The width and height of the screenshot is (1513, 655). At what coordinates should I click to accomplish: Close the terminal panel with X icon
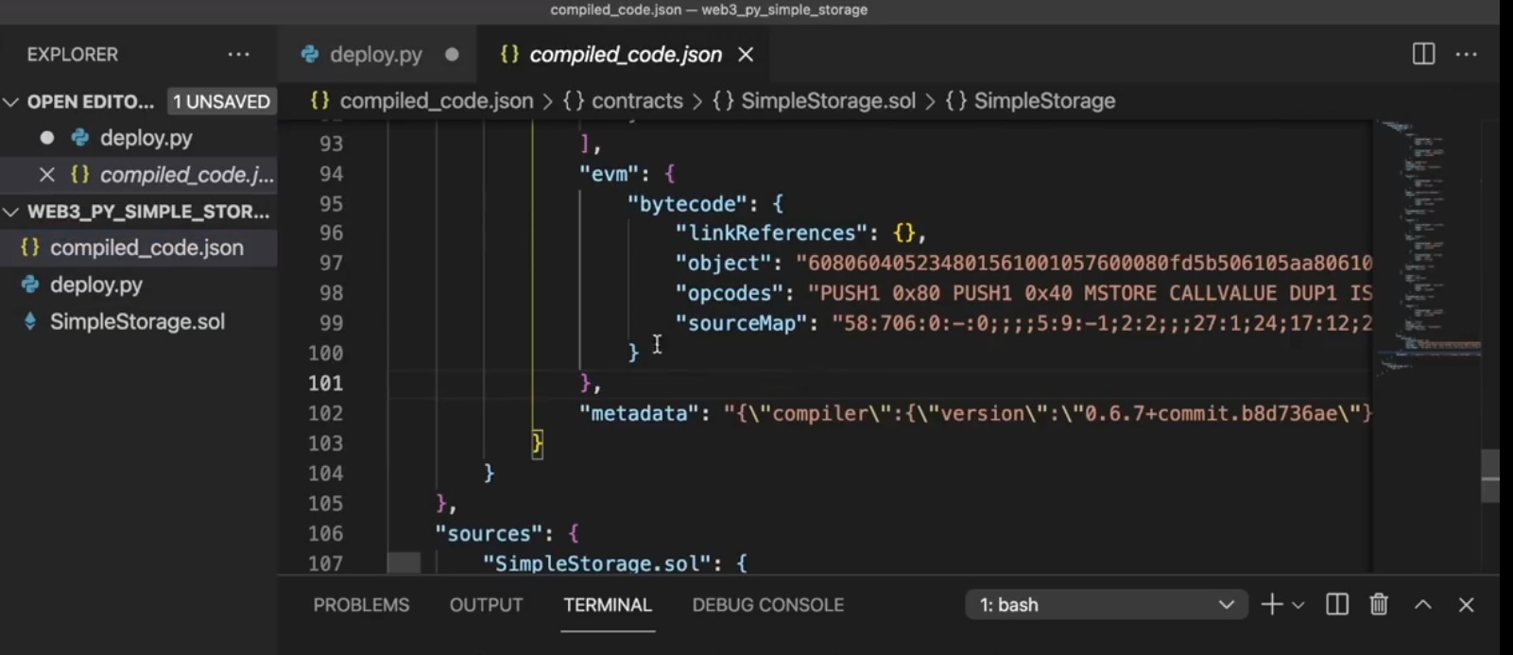[x=1467, y=605]
